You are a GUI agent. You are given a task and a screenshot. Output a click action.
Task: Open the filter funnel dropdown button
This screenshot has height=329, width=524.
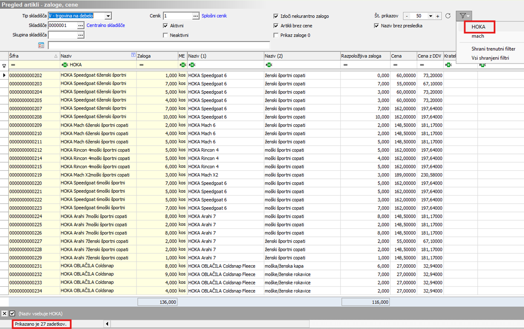[464, 16]
